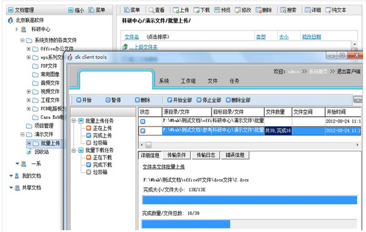
Task: Expand the wps系列 folder
Action: 29,57
